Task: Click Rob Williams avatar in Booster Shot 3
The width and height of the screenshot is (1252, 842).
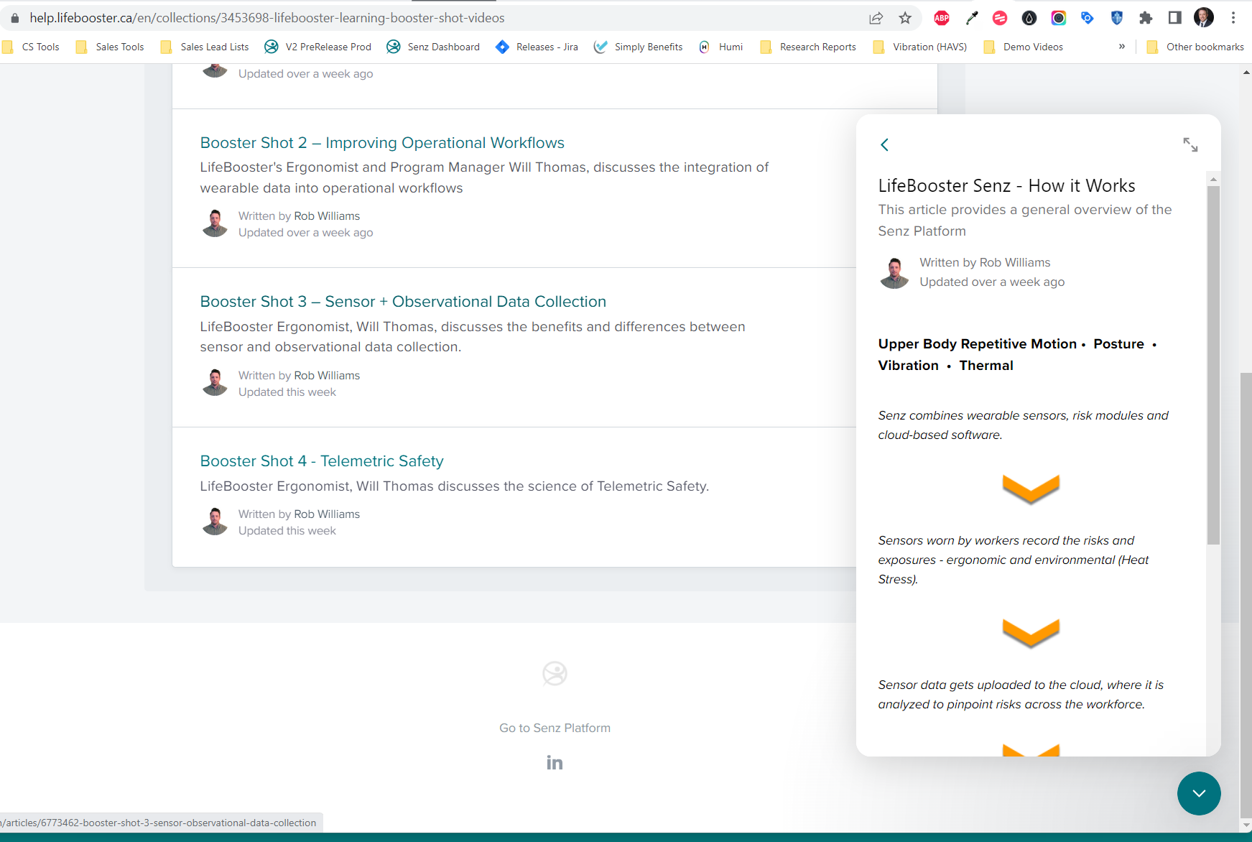Action: [x=215, y=383]
